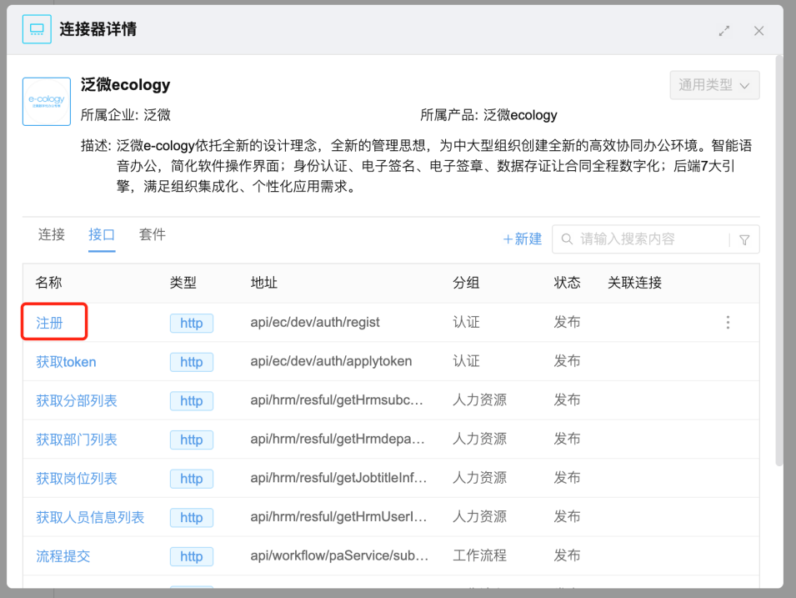Click the search magnifier icon

coord(567,239)
